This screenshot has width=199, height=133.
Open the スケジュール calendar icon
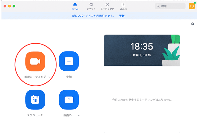(35, 100)
